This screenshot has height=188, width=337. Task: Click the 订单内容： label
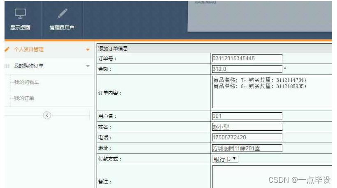[x=110, y=93]
